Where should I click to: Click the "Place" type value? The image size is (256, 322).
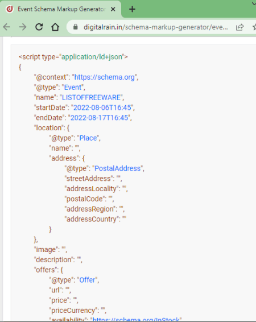[x=88, y=138]
